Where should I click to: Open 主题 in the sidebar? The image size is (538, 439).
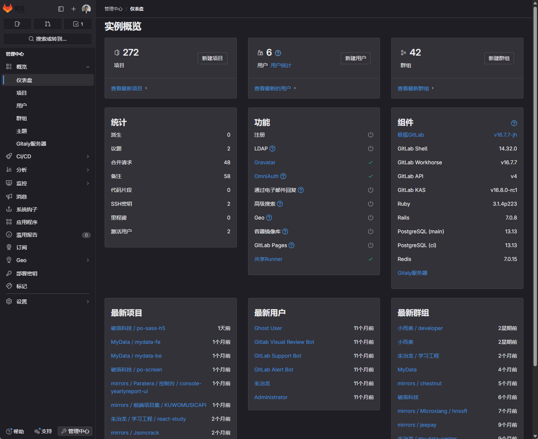pyautogui.click(x=48, y=131)
